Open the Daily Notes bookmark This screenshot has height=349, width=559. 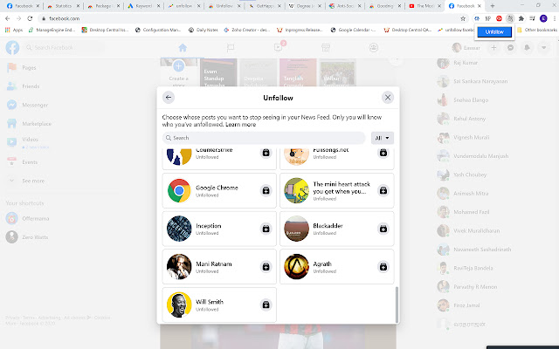pyautogui.click(x=204, y=30)
